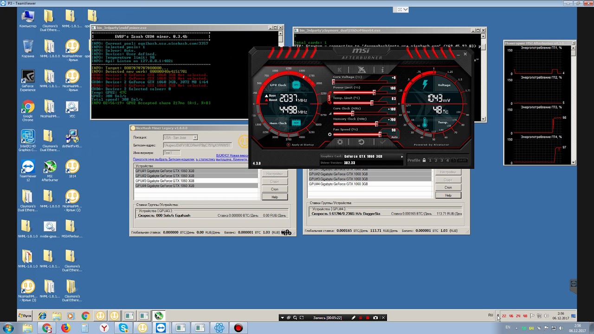Toggle Apply at Startup in Afterburner
Screen dimensions: 594x334
click(x=300, y=144)
